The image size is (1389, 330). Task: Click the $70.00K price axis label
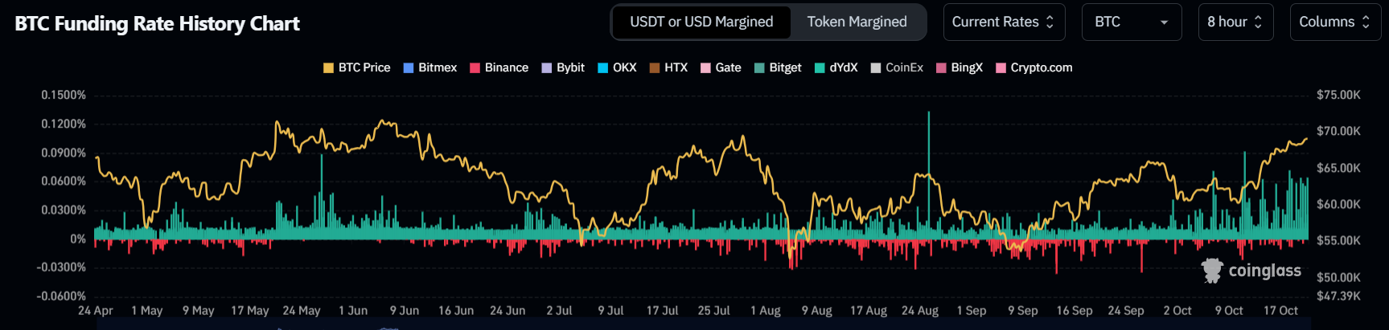tap(1338, 131)
